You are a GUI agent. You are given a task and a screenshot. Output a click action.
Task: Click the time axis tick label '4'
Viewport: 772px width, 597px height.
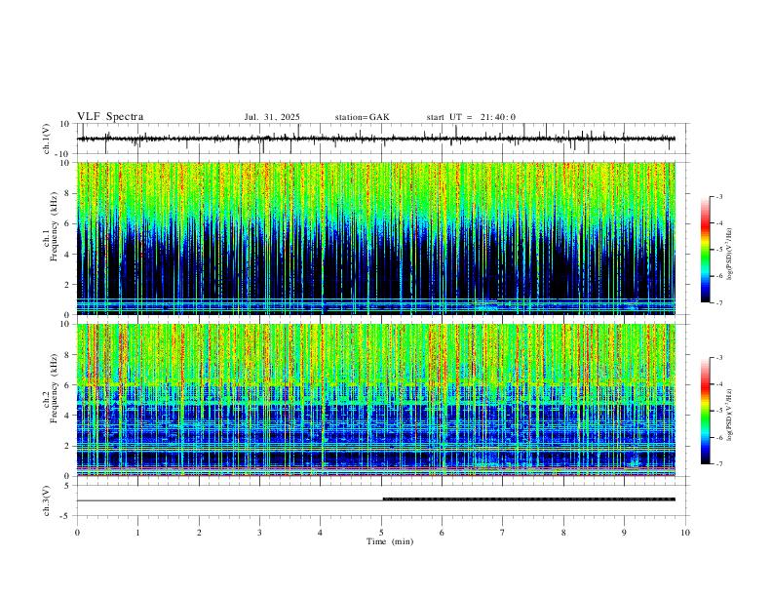click(x=321, y=533)
